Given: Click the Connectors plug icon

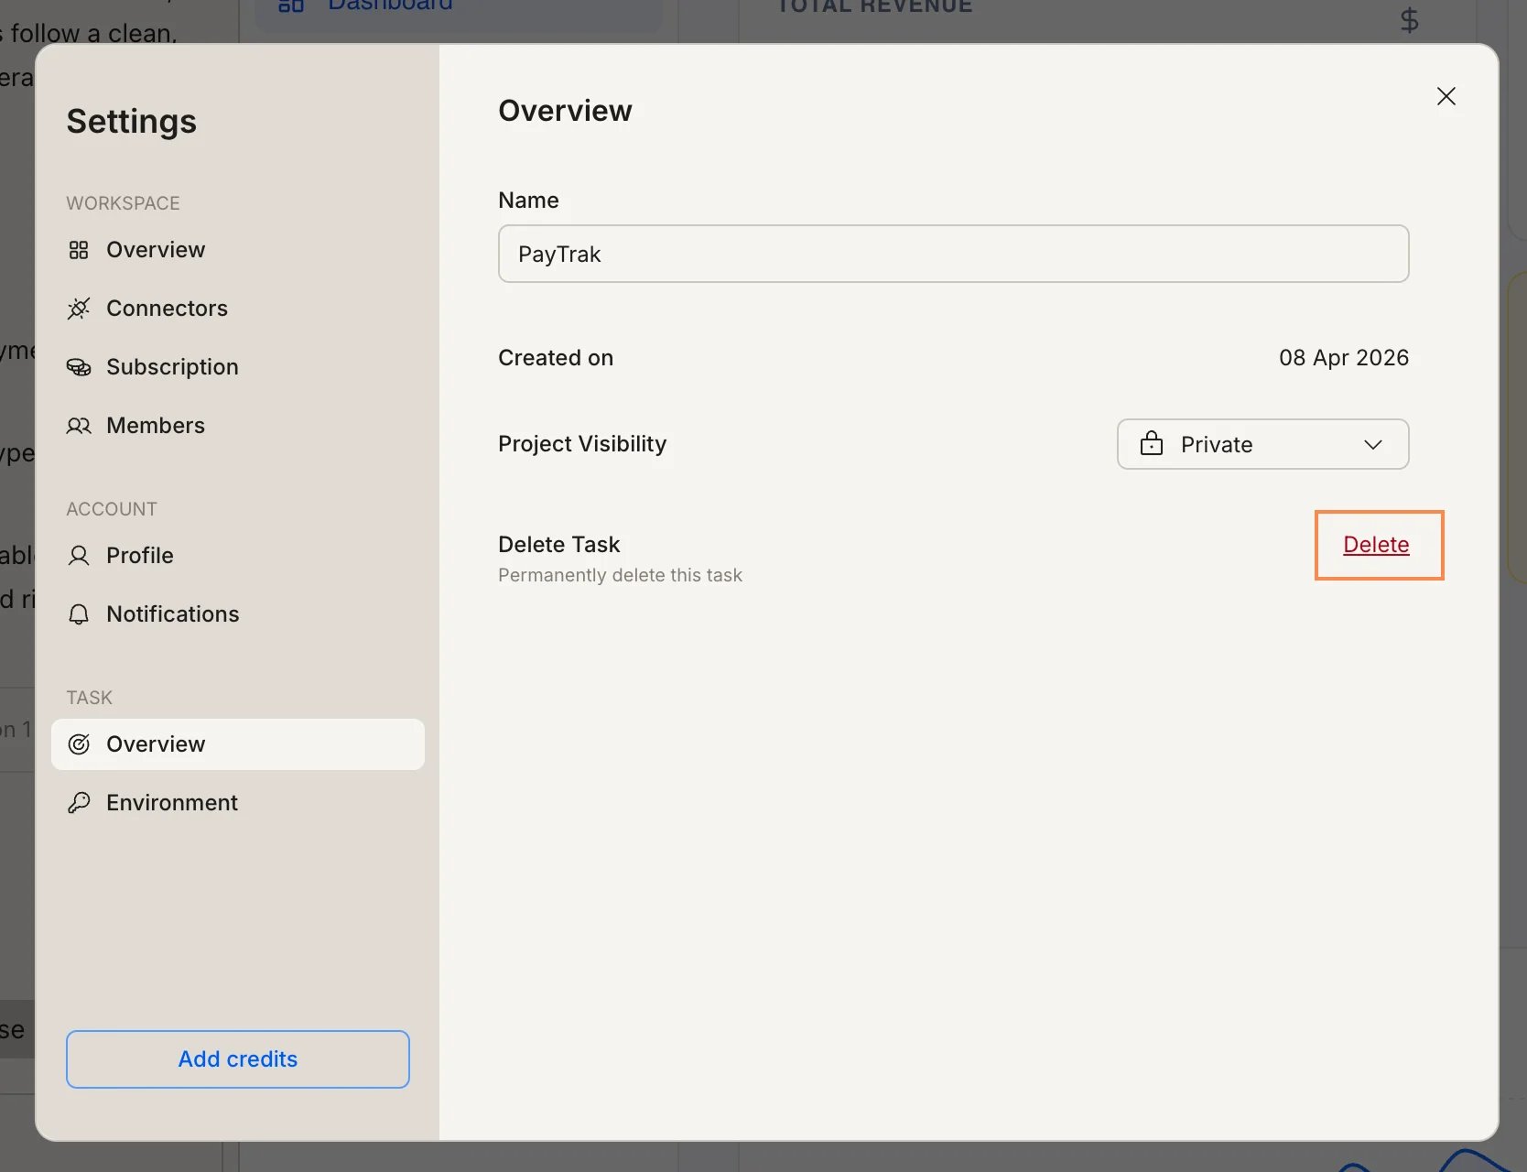Looking at the screenshot, I should pos(79,309).
